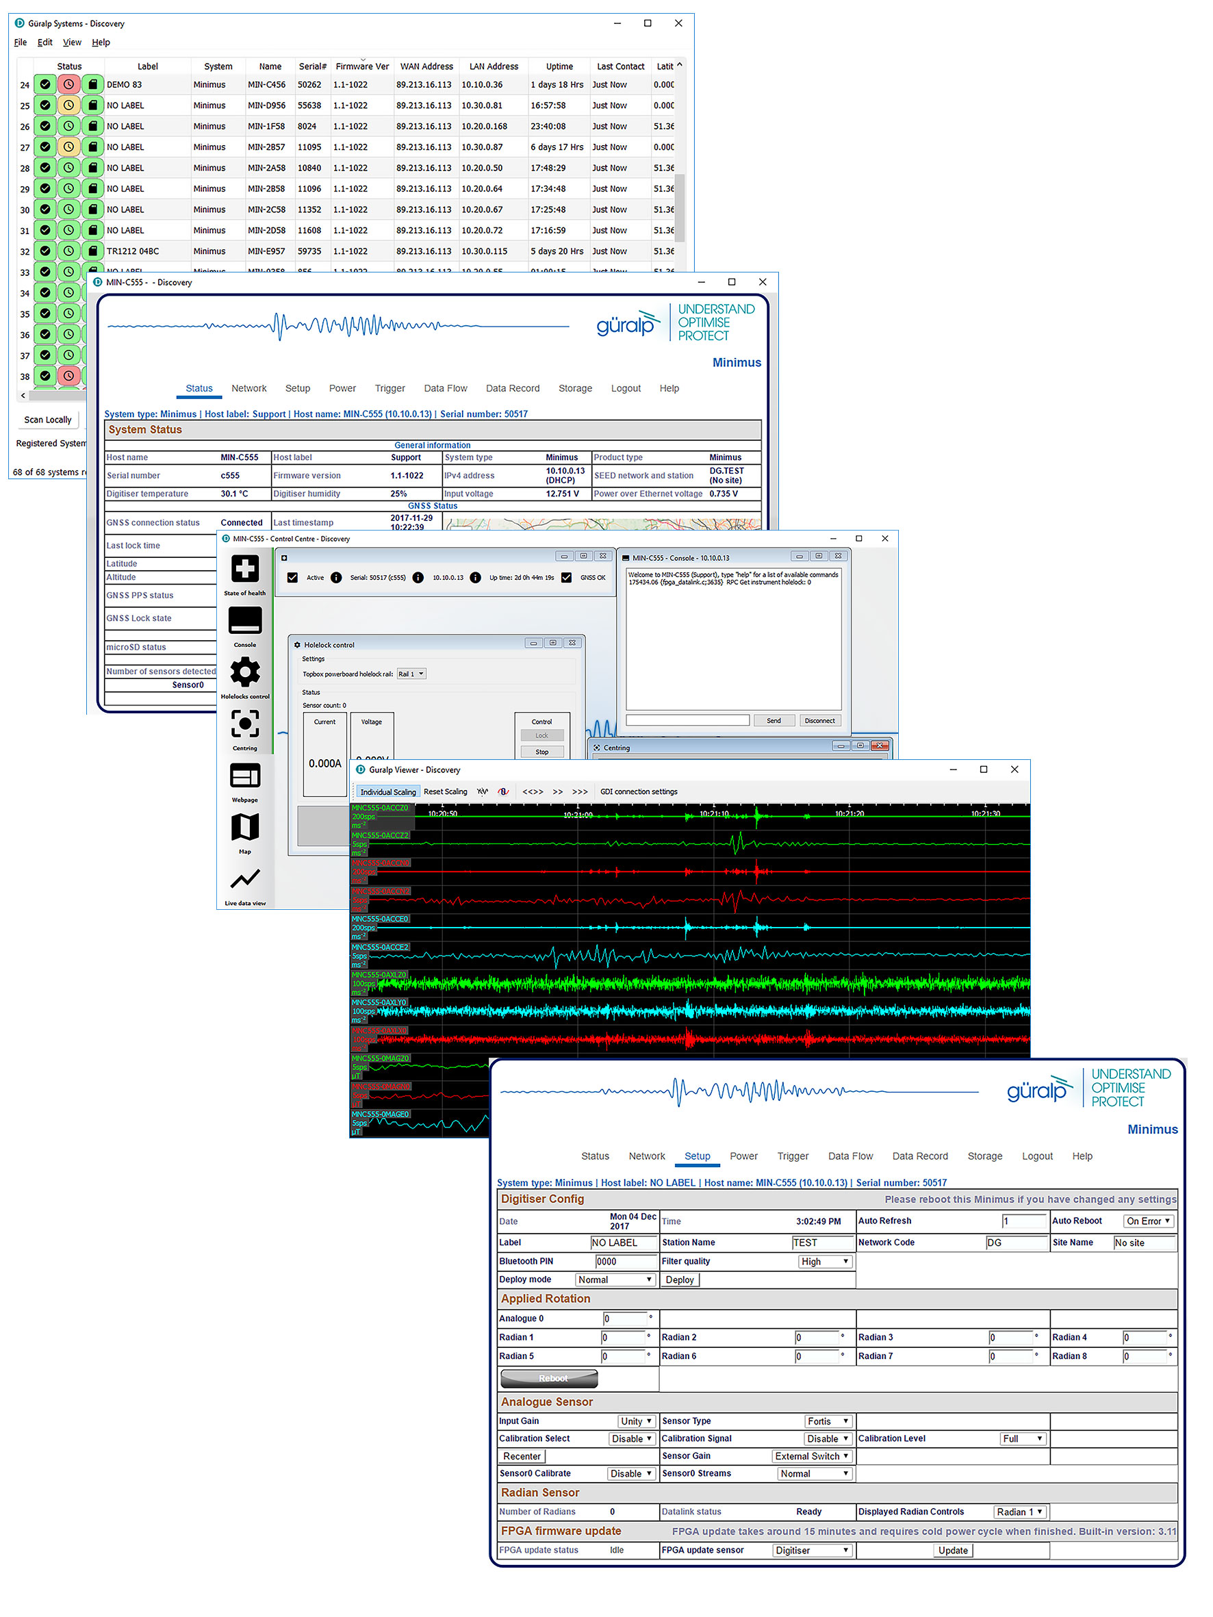
Task: Open Displayed Radian Controls Radian 1 dropdown
Action: coord(1020,1512)
